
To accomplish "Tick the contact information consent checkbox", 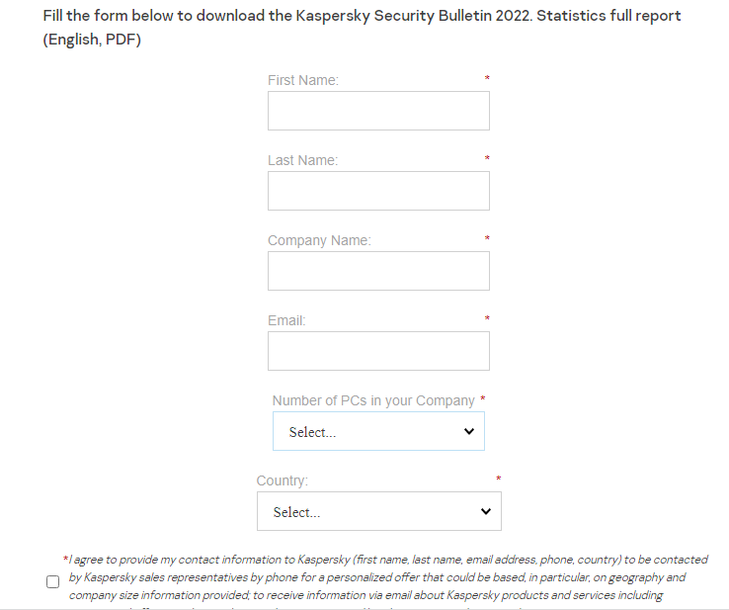I will (x=53, y=581).
